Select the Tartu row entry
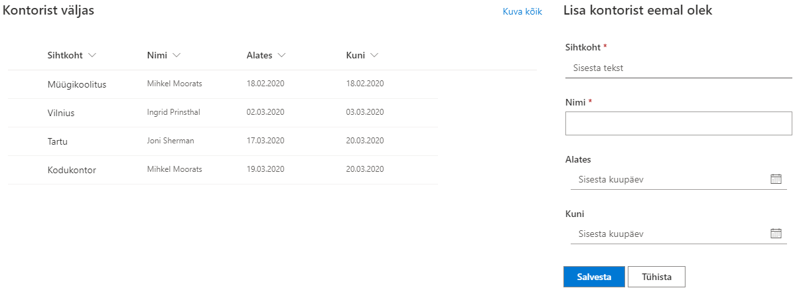The height and width of the screenshot is (292, 795). coord(58,141)
